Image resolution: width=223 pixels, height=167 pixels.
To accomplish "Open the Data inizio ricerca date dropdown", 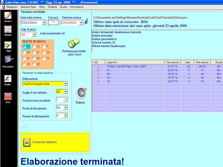I will pyautogui.click(x=44, y=23).
